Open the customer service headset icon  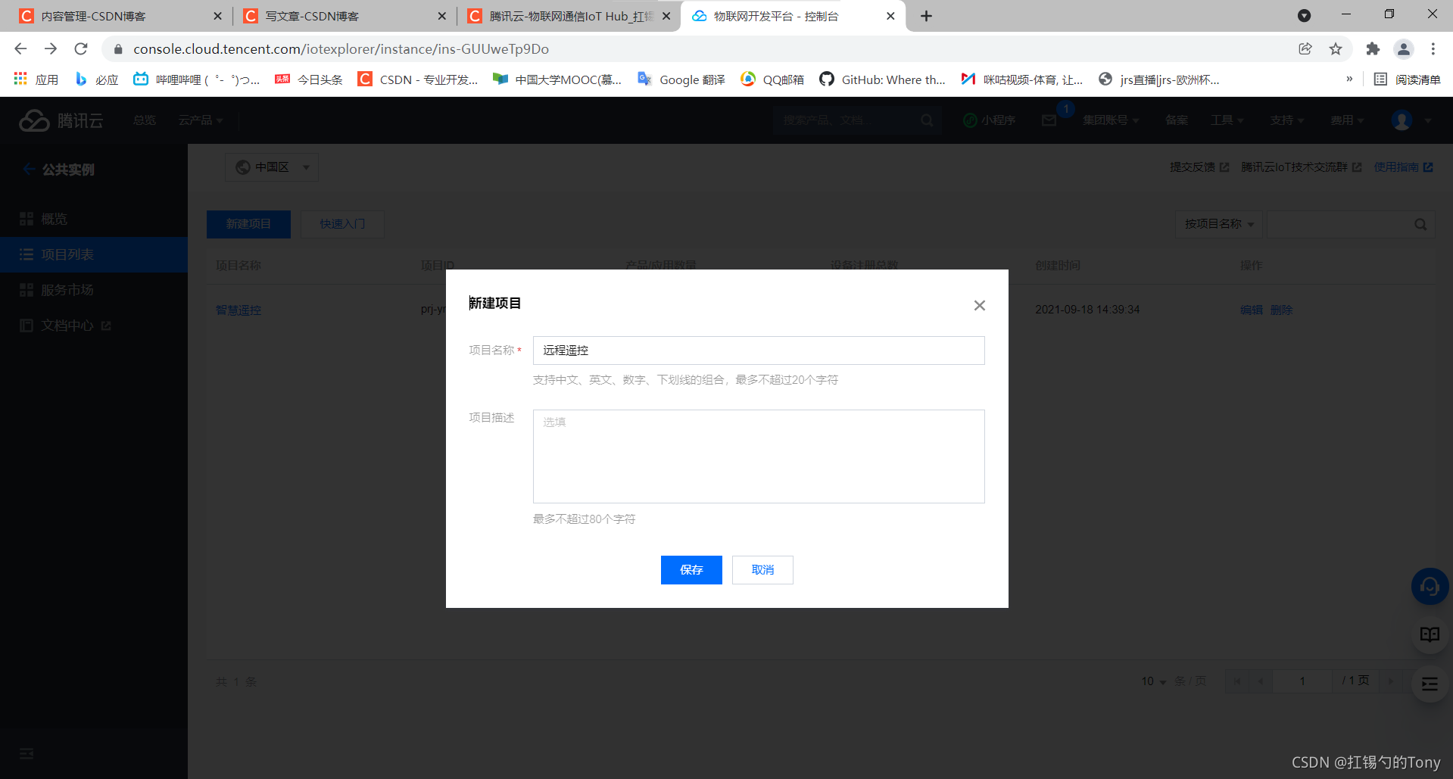1429,586
